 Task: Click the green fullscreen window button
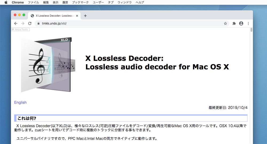click(24, 15)
